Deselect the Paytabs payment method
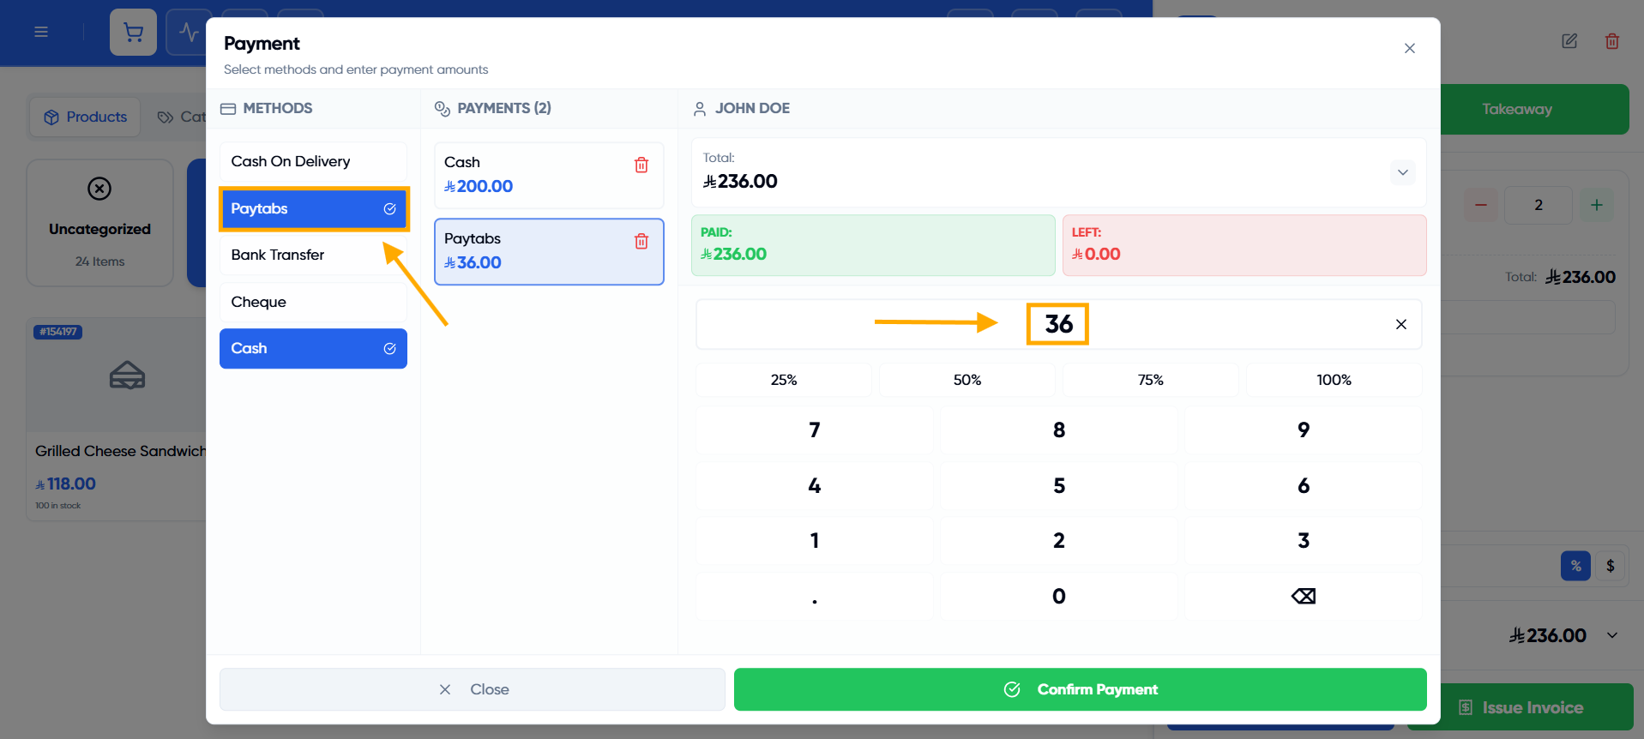This screenshot has width=1644, height=739. pyautogui.click(x=313, y=209)
